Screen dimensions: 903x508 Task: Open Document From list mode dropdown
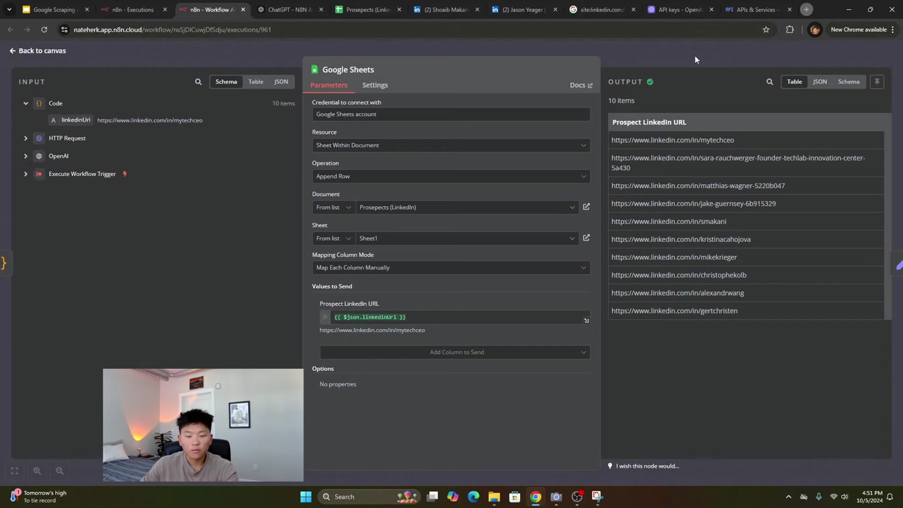(x=334, y=208)
